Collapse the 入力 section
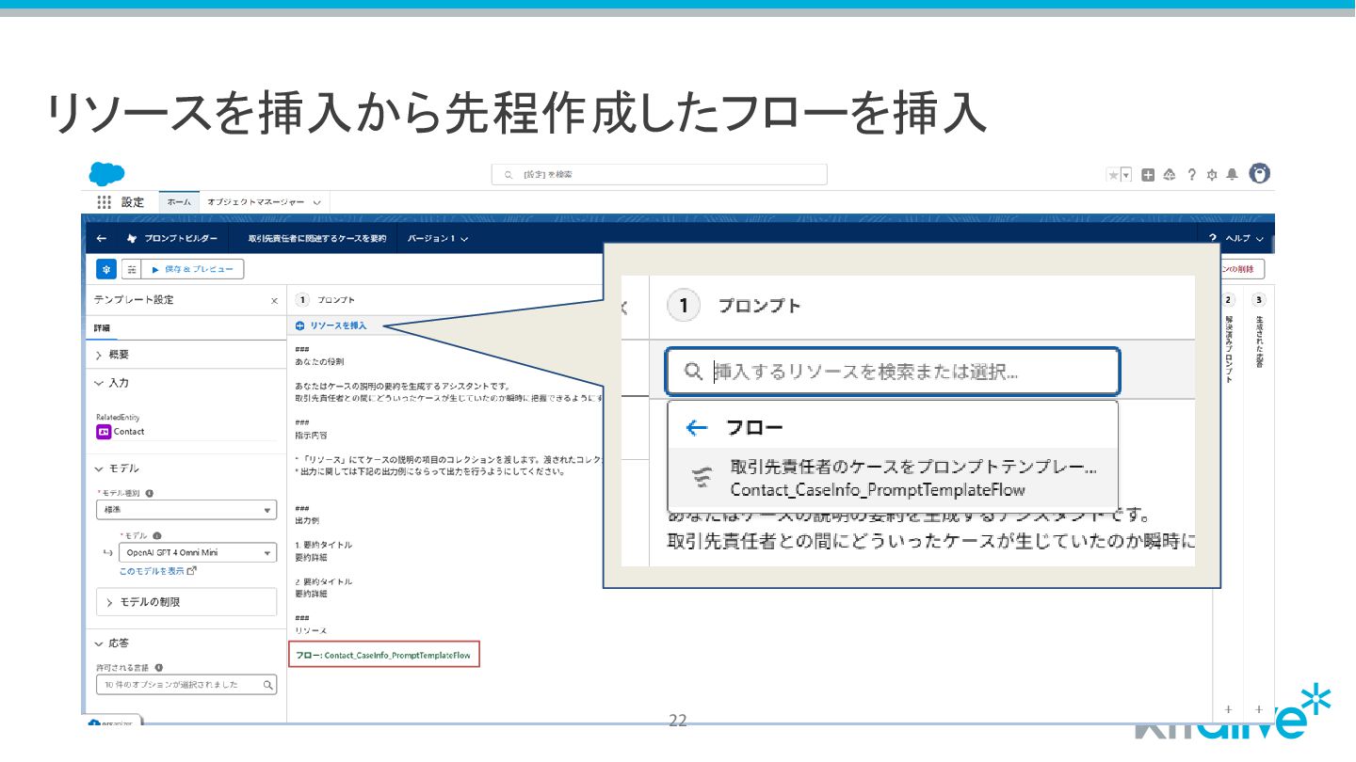The height and width of the screenshot is (762, 1356). (113, 383)
